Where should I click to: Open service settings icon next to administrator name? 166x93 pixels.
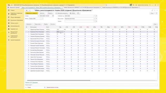[150, 5]
